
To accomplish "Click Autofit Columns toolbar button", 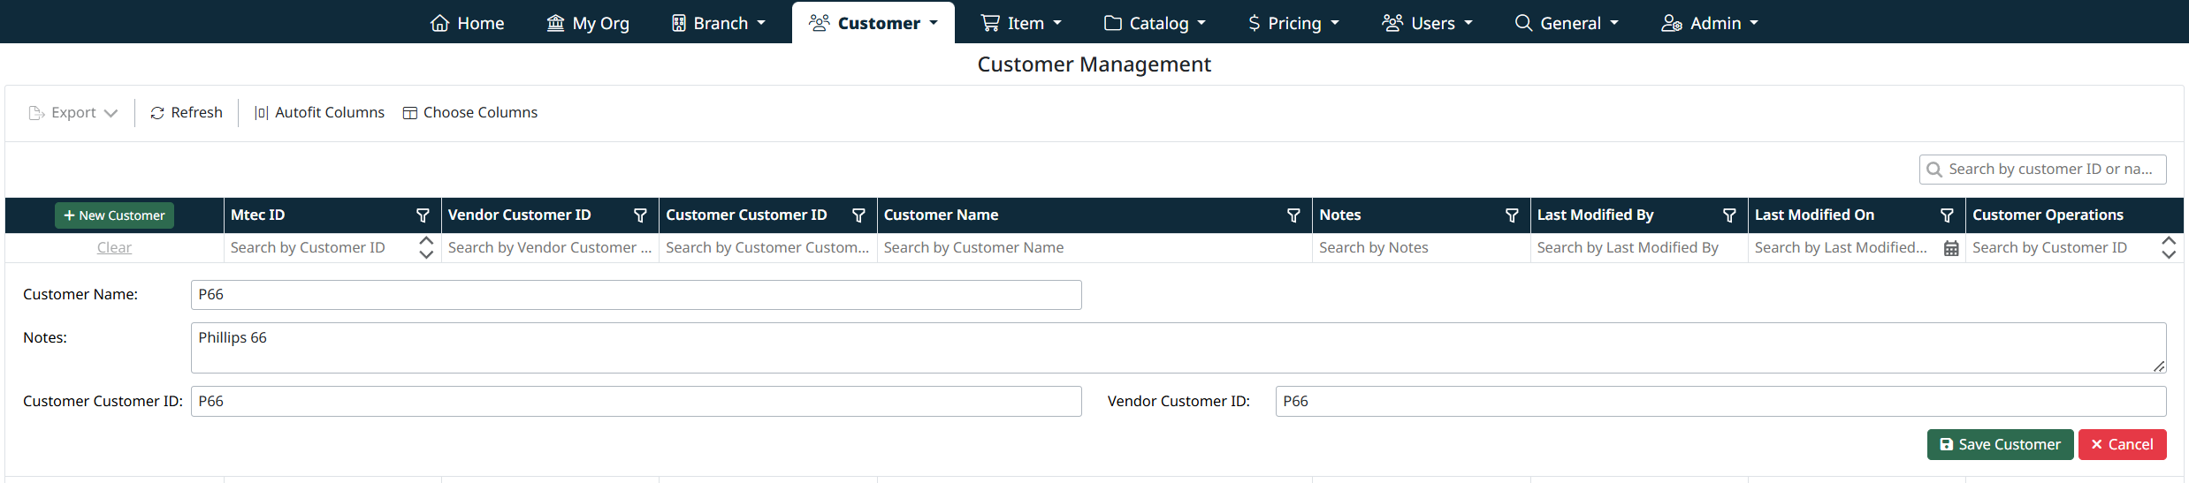I will [x=319, y=113].
